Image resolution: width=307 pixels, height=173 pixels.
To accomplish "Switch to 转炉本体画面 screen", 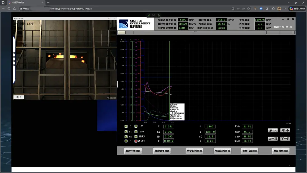I will tap(133, 151).
